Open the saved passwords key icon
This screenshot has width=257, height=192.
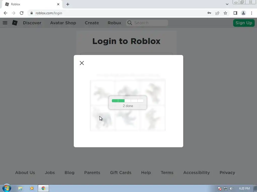[209, 13]
